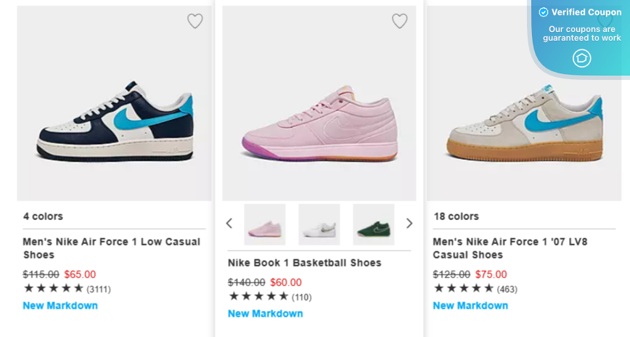Screen dimensions: 630x337
Task: View star ratings with 3111 reviews
Action: pos(54,288)
